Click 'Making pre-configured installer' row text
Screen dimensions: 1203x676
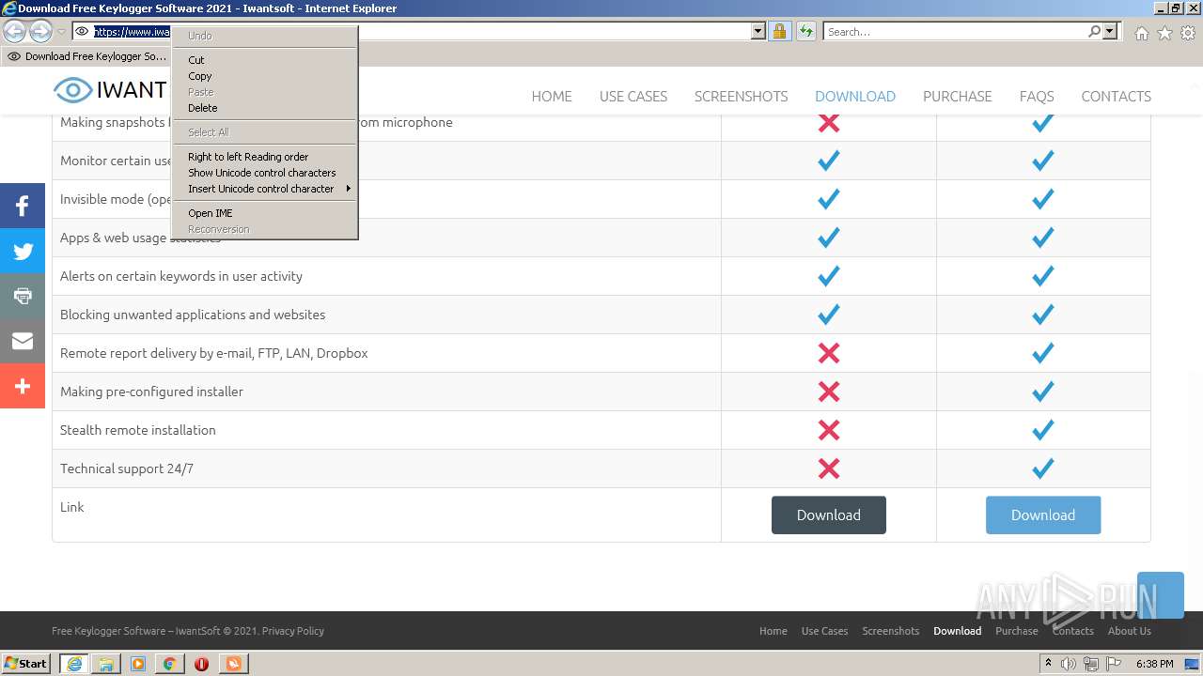[151, 392]
